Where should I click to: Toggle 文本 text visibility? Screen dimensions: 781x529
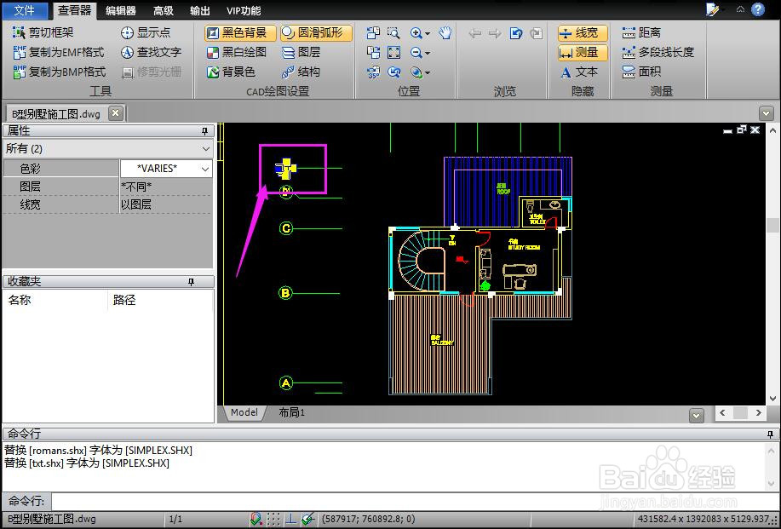(x=579, y=72)
